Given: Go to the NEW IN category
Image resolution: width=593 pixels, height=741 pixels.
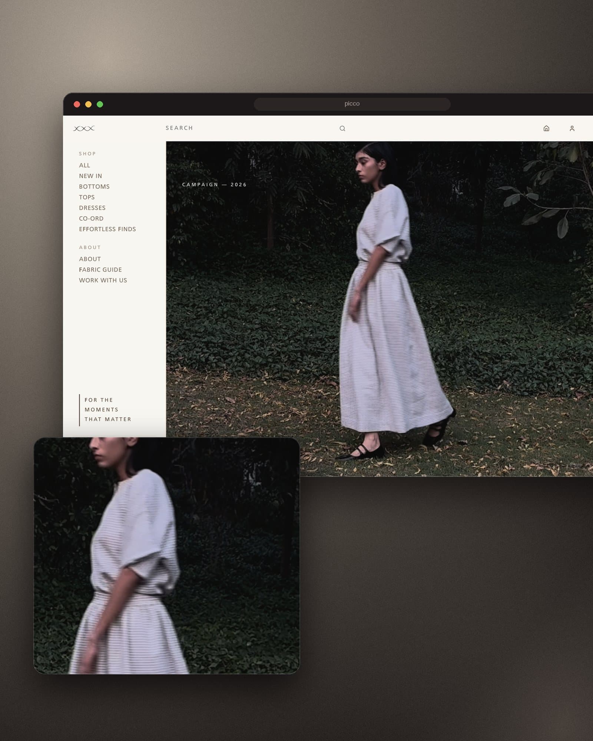Looking at the screenshot, I should pyautogui.click(x=90, y=176).
